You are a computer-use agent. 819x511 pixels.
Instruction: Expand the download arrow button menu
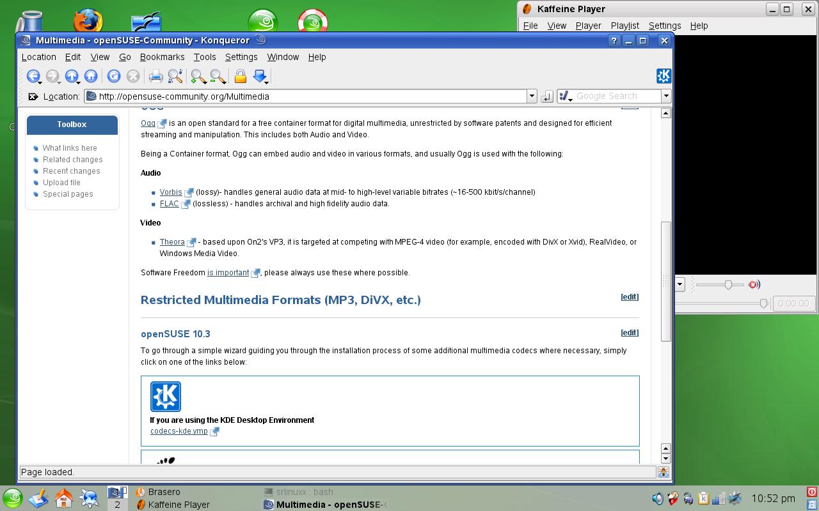pyautogui.click(x=266, y=82)
